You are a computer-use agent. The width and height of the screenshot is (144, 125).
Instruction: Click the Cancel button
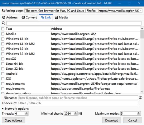132,120
